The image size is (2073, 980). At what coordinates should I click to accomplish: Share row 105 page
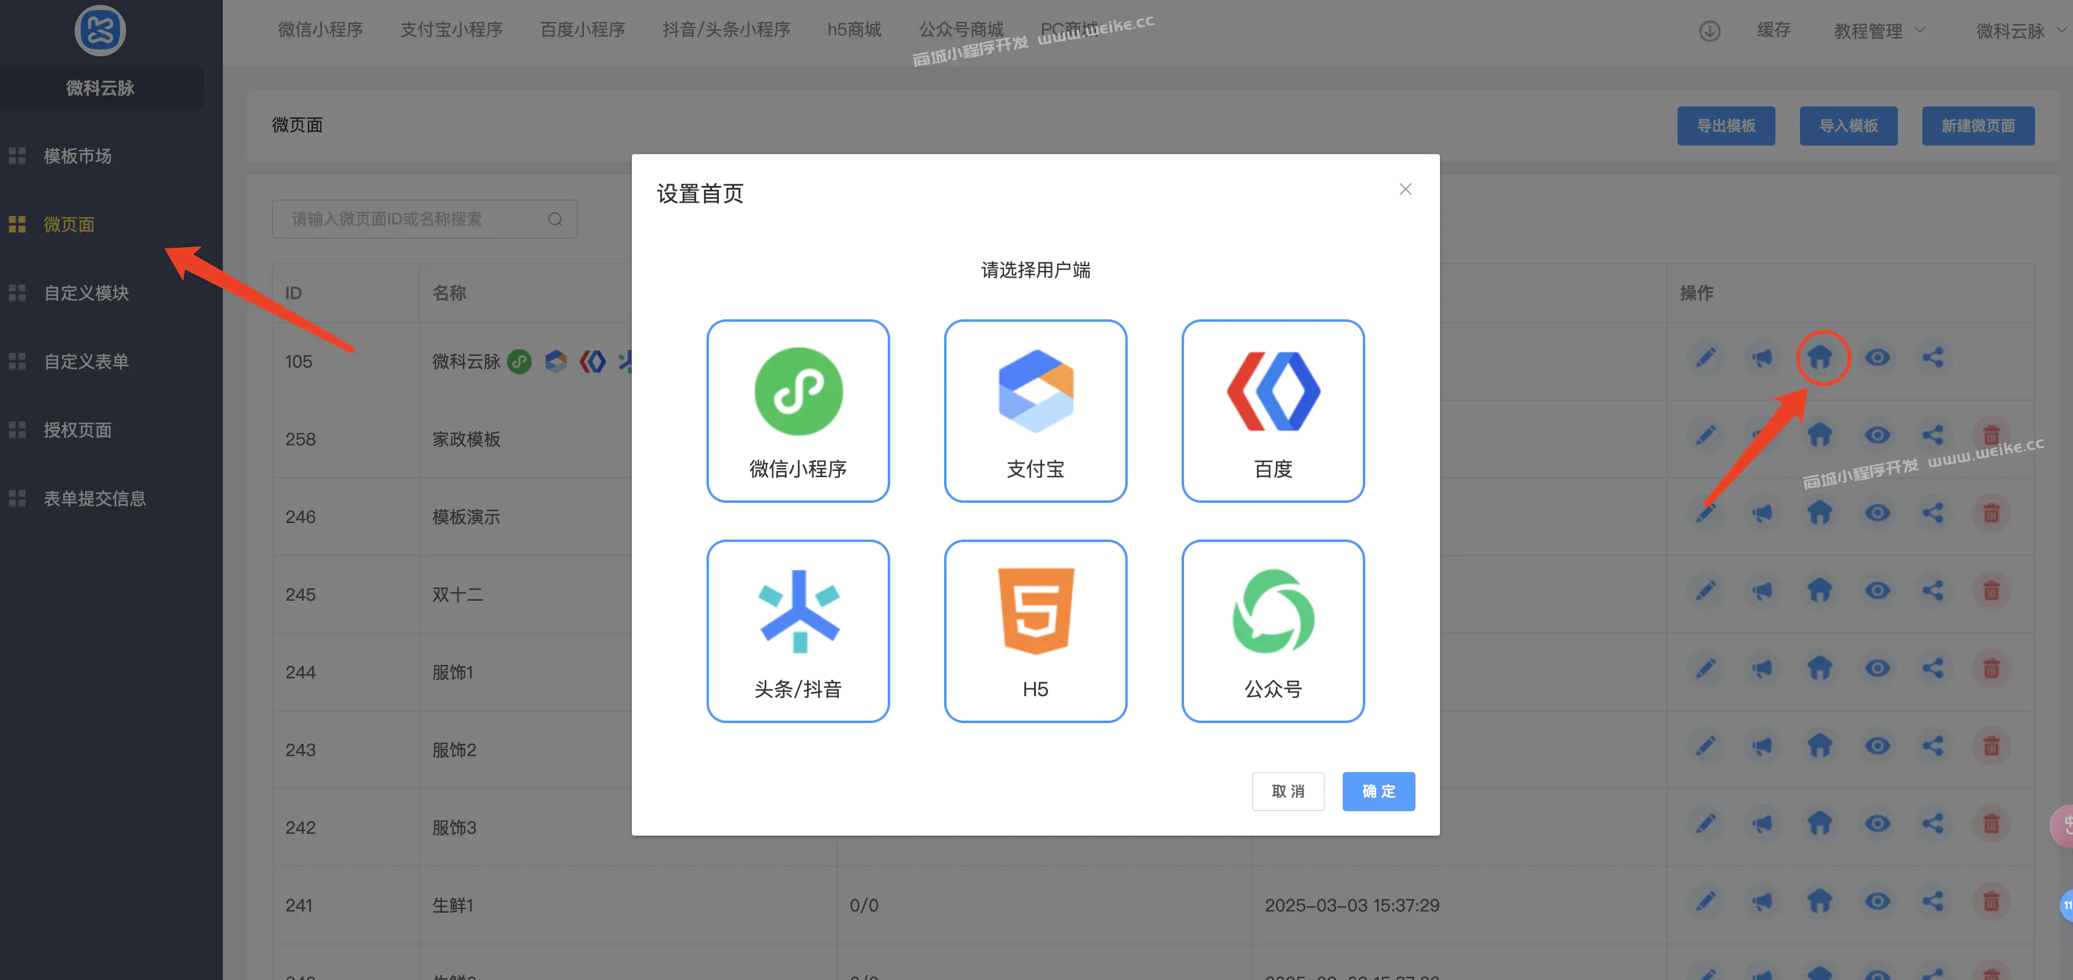coord(1932,357)
